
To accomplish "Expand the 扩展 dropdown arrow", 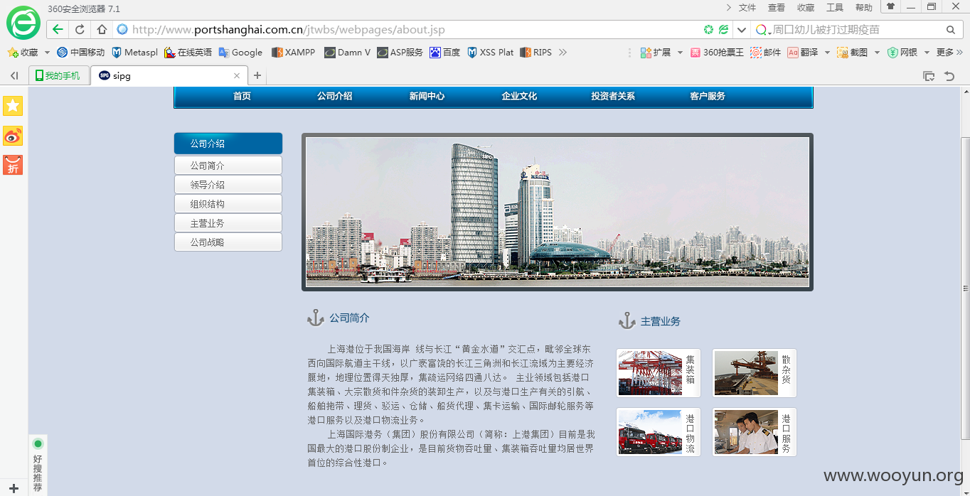I will pos(680,52).
